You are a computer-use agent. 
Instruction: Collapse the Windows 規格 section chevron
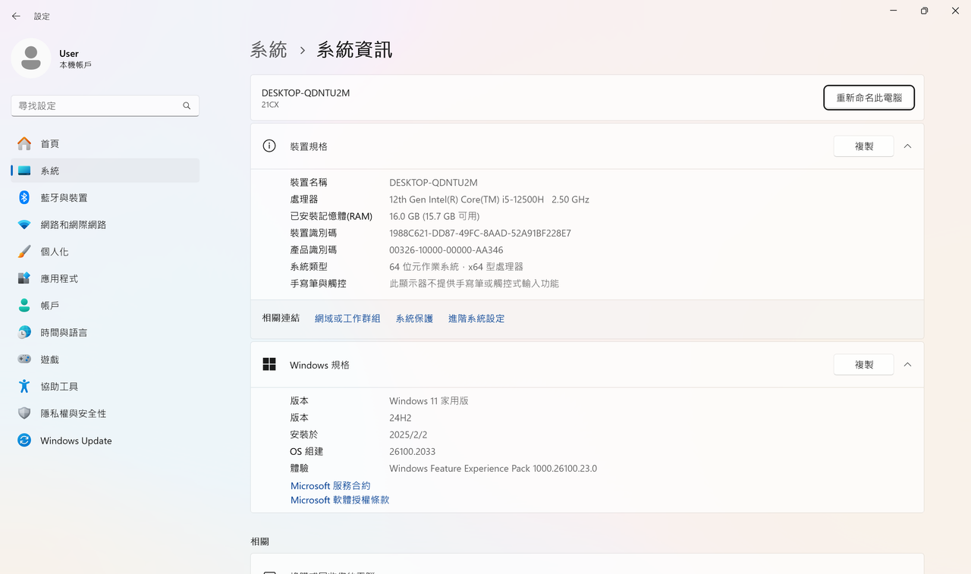(x=907, y=365)
